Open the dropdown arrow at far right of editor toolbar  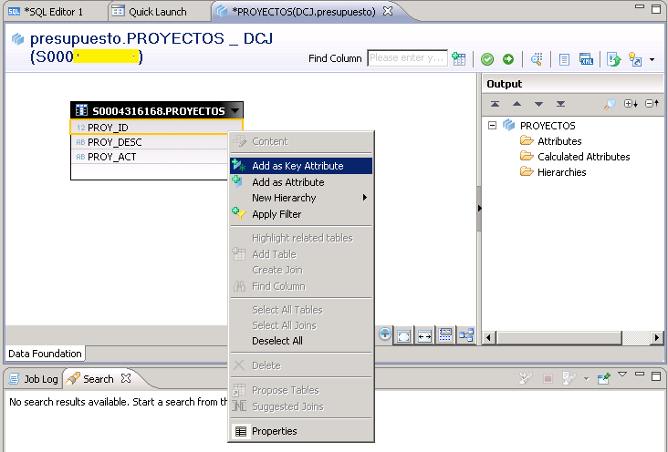point(652,60)
